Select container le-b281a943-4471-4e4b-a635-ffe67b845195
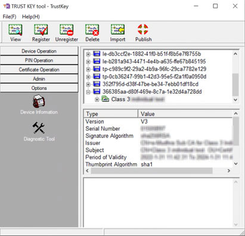Image resolution: width=245 pixels, height=236 pixels. coord(154,62)
